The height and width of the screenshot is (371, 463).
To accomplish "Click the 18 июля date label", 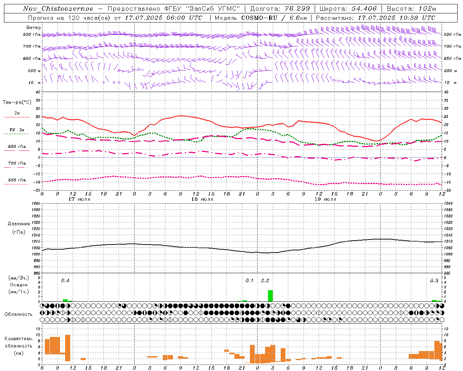I will pos(202,199).
